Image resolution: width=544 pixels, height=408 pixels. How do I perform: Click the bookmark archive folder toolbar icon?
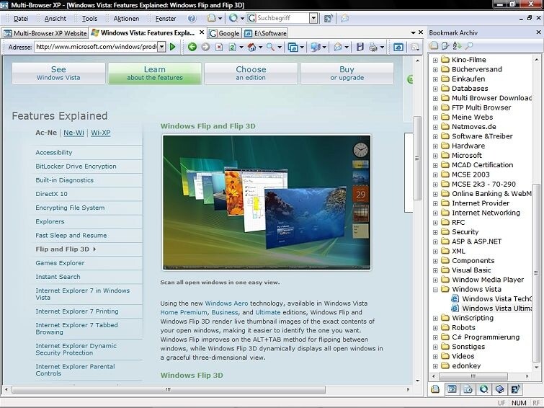pos(434,45)
